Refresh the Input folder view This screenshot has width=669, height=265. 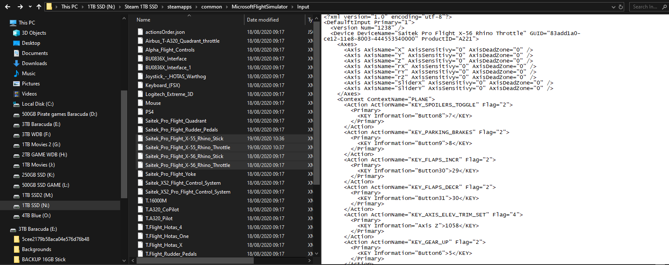(621, 7)
